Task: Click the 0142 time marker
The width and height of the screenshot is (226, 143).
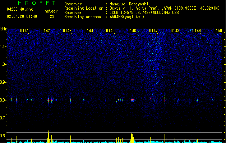Action: [x=46, y=31]
